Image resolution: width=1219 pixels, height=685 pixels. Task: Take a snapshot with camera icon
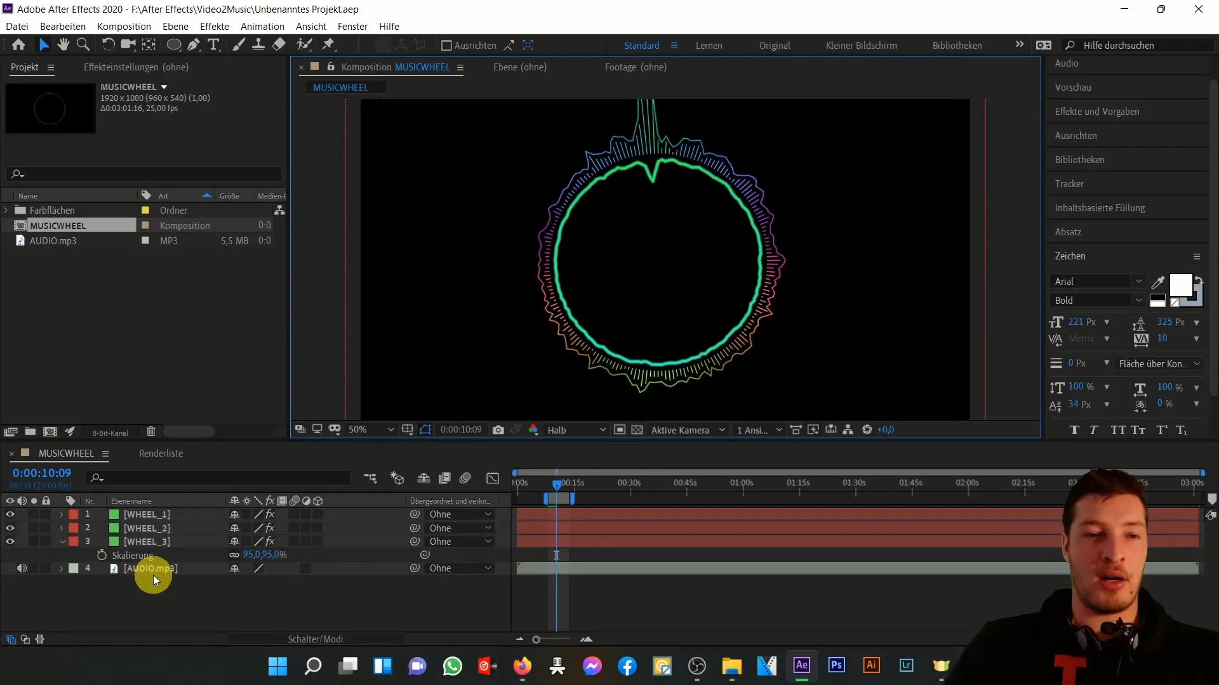[498, 430]
